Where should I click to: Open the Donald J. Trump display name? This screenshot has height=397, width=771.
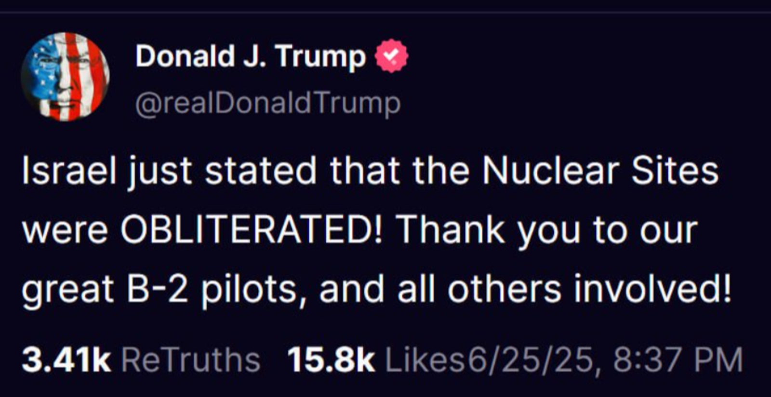click(x=251, y=56)
